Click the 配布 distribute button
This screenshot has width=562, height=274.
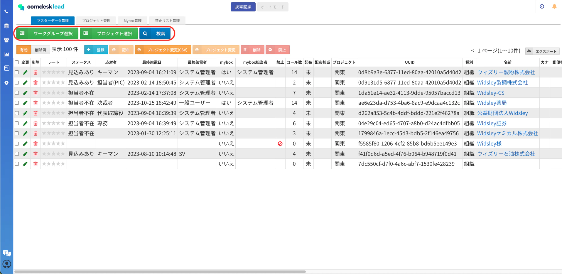pos(121,50)
